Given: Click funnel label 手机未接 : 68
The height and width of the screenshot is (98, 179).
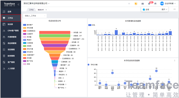Looking at the screenshot, I should pyautogui.click(x=71, y=52).
